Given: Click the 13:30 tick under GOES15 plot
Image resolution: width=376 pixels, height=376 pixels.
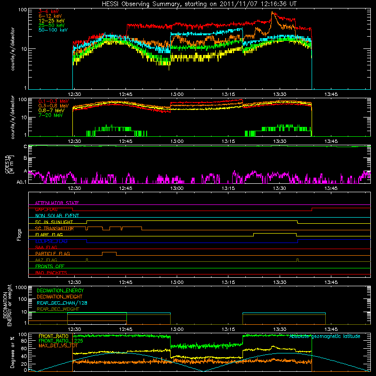Looking at the screenshot, I should pyautogui.click(x=280, y=188).
